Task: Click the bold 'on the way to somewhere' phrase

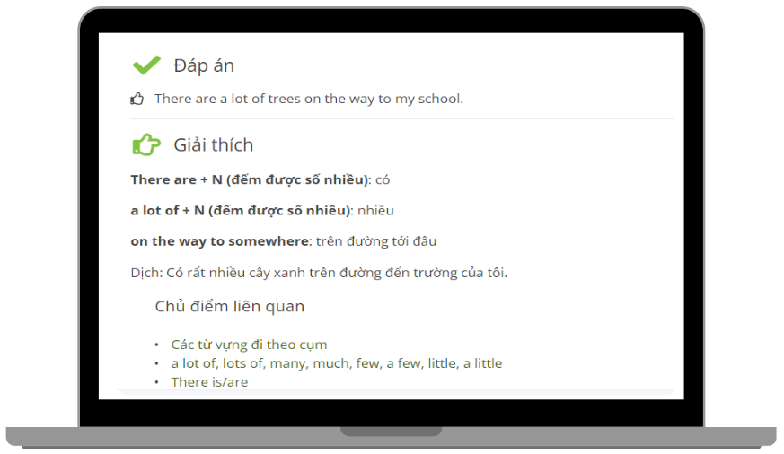Action: (219, 241)
